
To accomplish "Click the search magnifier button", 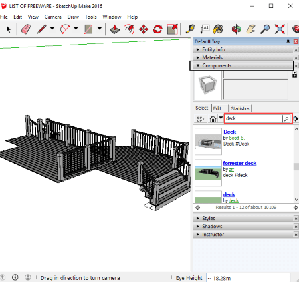I will pos(286,119).
